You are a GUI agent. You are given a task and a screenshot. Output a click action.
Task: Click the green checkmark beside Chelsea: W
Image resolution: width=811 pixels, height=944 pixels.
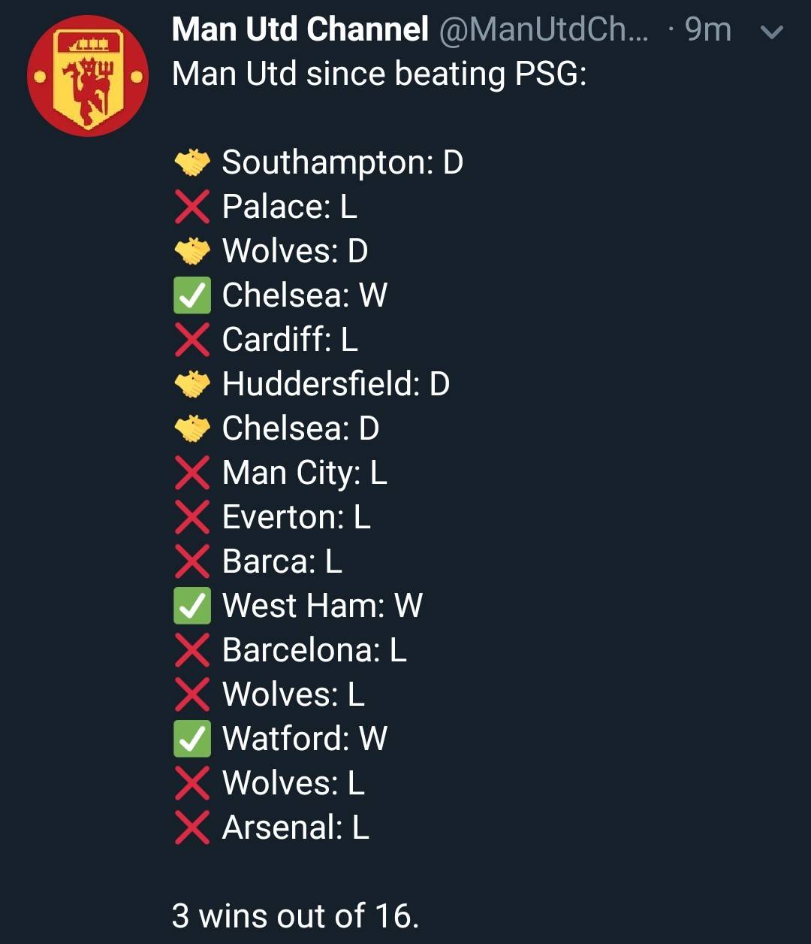(192, 296)
